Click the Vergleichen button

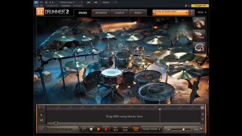(52, 6)
